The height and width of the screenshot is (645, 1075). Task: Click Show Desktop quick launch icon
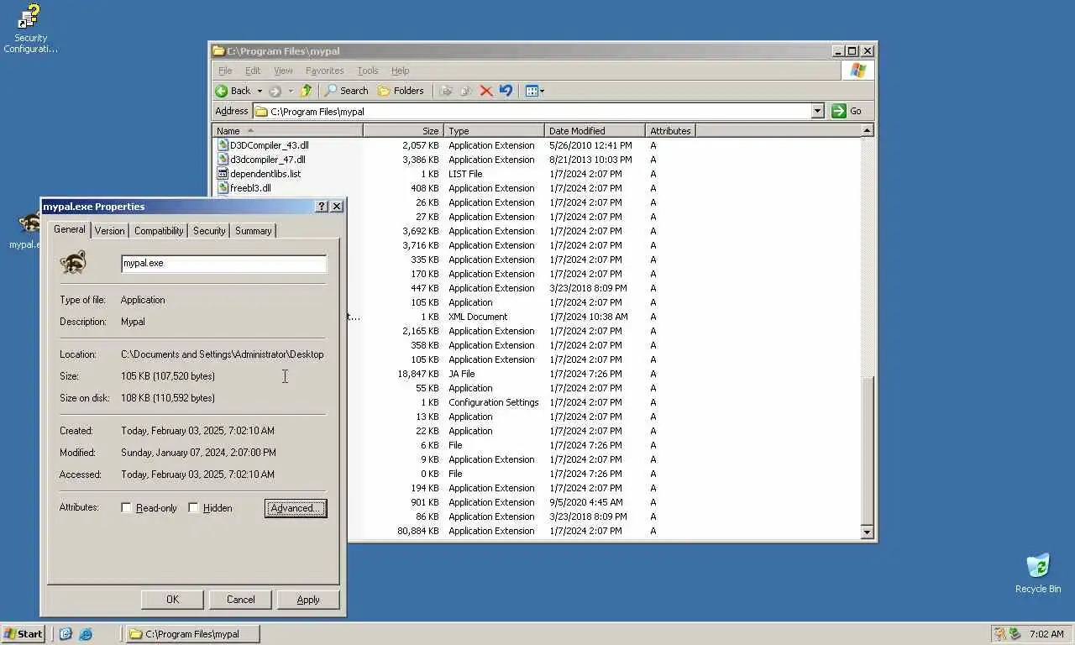point(66,634)
